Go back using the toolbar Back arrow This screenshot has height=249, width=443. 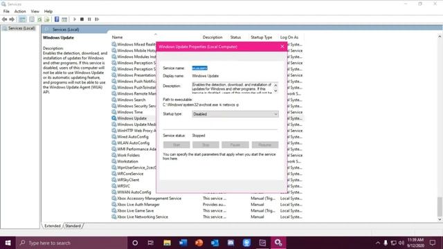click(x=4, y=19)
